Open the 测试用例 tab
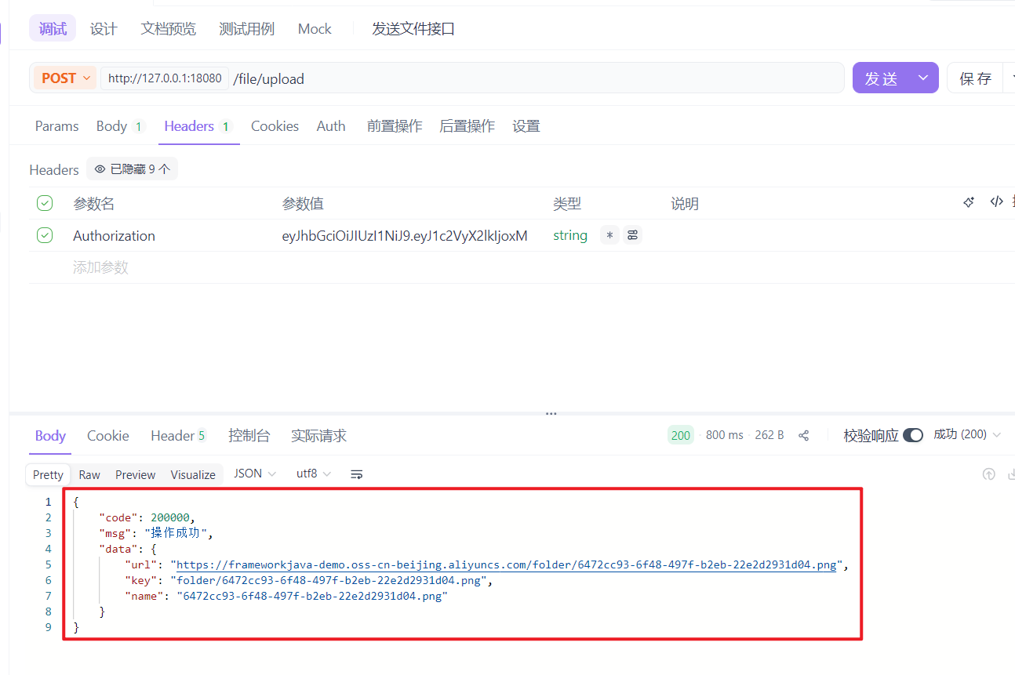 pyautogui.click(x=247, y=29)
